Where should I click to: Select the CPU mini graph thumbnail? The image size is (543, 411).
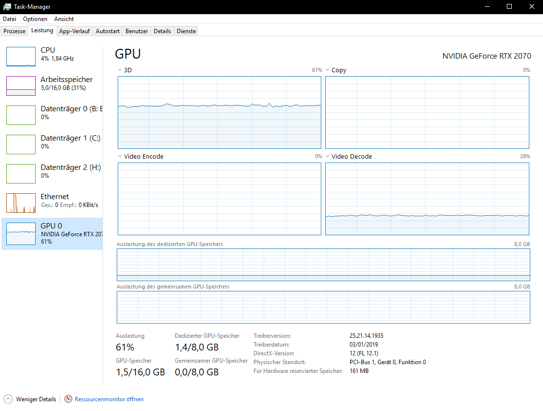21,57
